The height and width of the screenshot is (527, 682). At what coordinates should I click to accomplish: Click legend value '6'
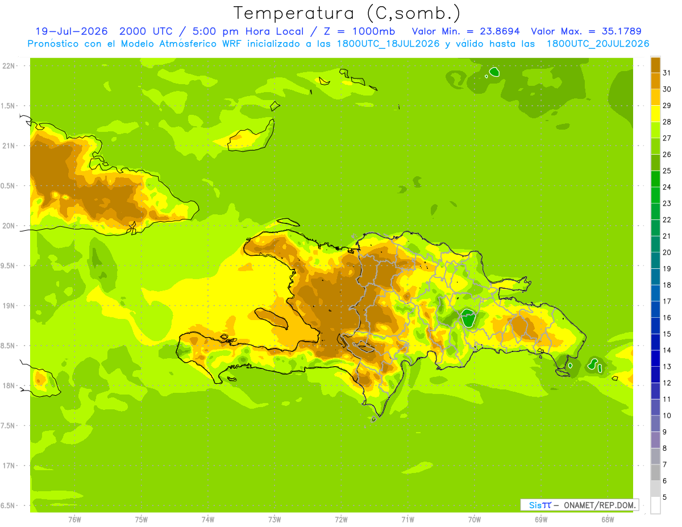coord(665,481)
